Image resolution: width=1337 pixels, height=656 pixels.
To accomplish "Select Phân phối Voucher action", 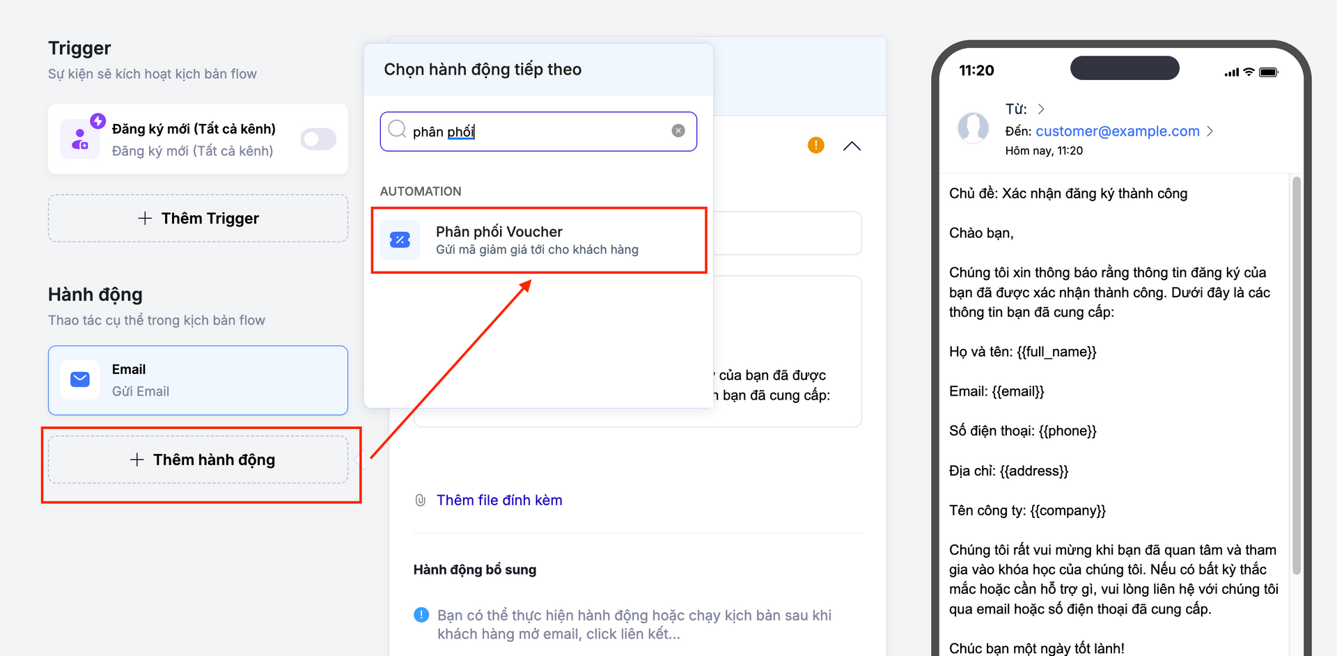I will click(538, 240).
